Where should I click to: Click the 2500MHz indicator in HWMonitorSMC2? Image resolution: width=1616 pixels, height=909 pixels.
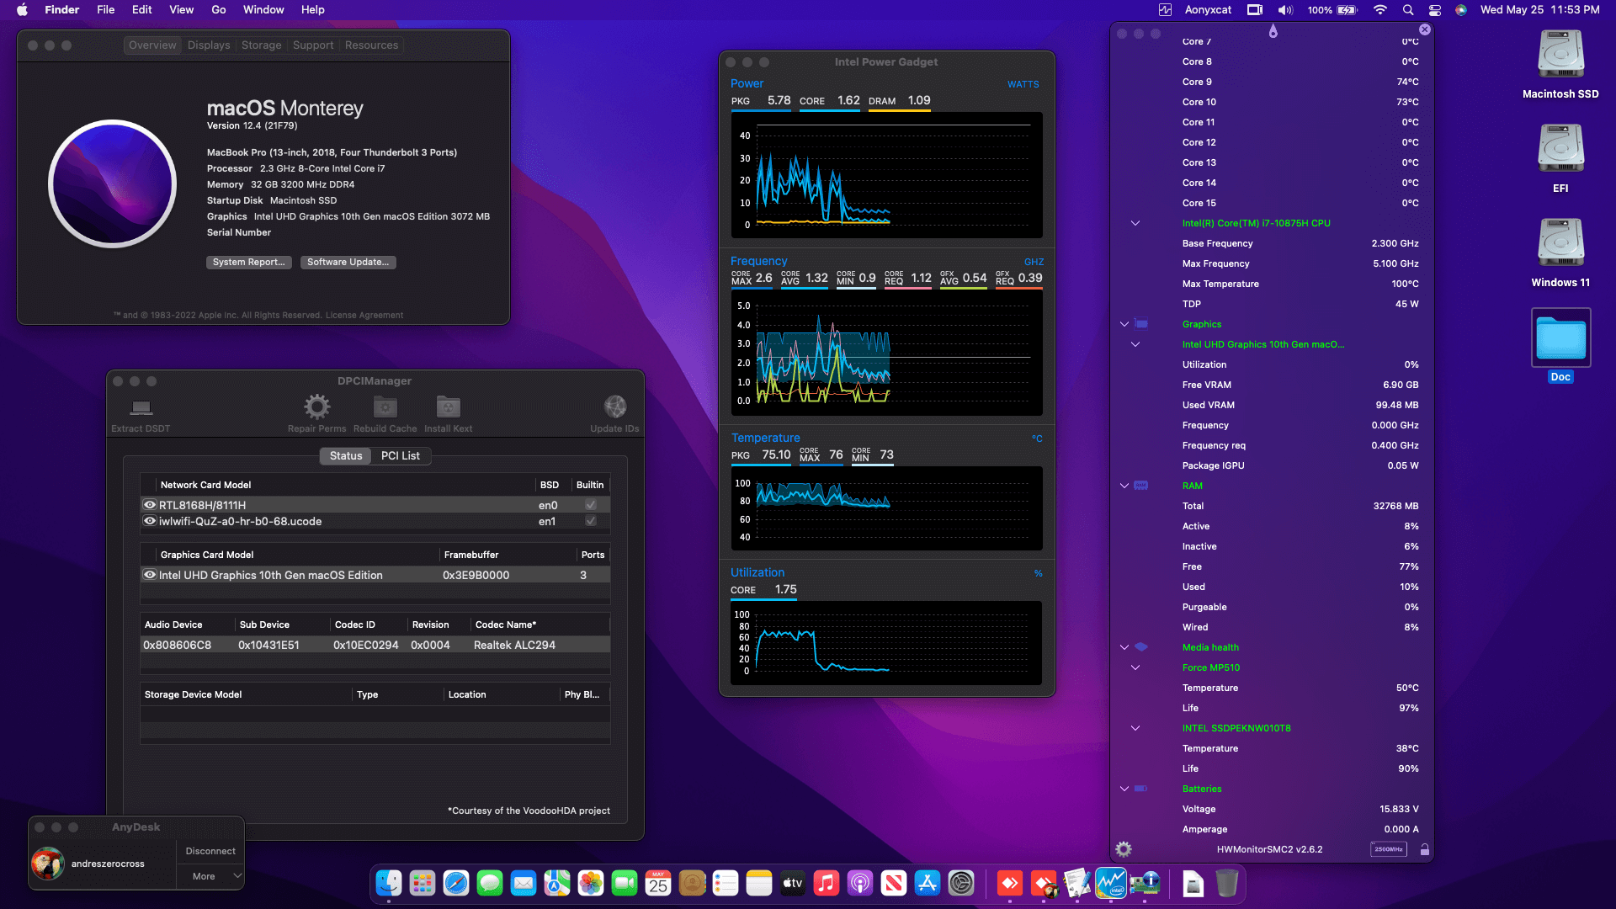(x=1388, y=849)
